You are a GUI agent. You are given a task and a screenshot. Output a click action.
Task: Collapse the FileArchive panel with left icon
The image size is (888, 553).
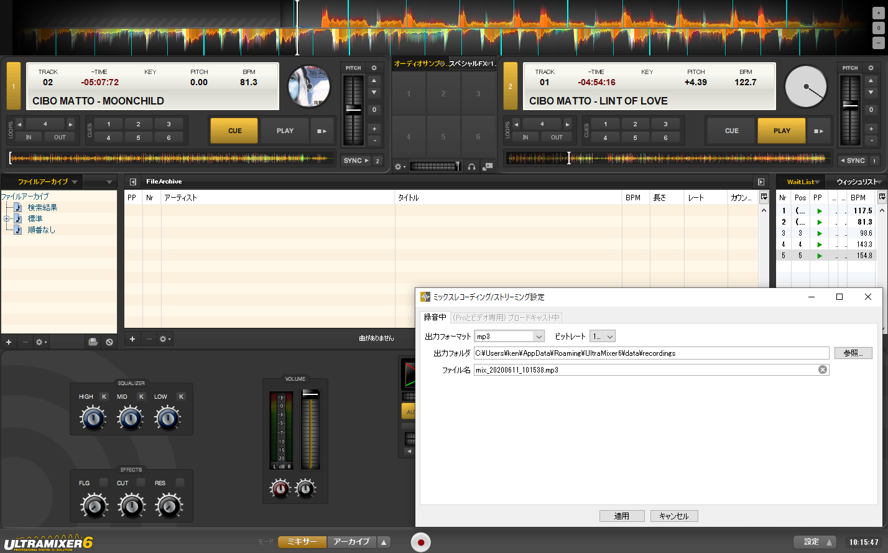pos(132,182)
